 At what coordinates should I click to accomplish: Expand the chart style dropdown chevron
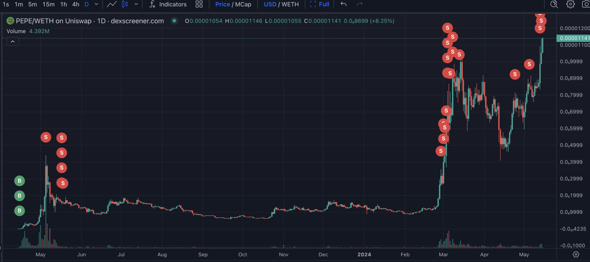pyautogui.click(x=136, y=4)
